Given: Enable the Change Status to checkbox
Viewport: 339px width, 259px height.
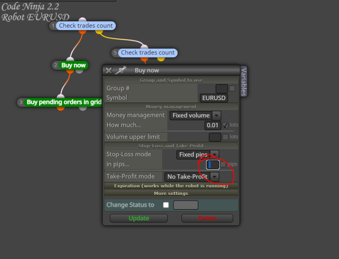Looking at the screenshot, I should point(166,205).
